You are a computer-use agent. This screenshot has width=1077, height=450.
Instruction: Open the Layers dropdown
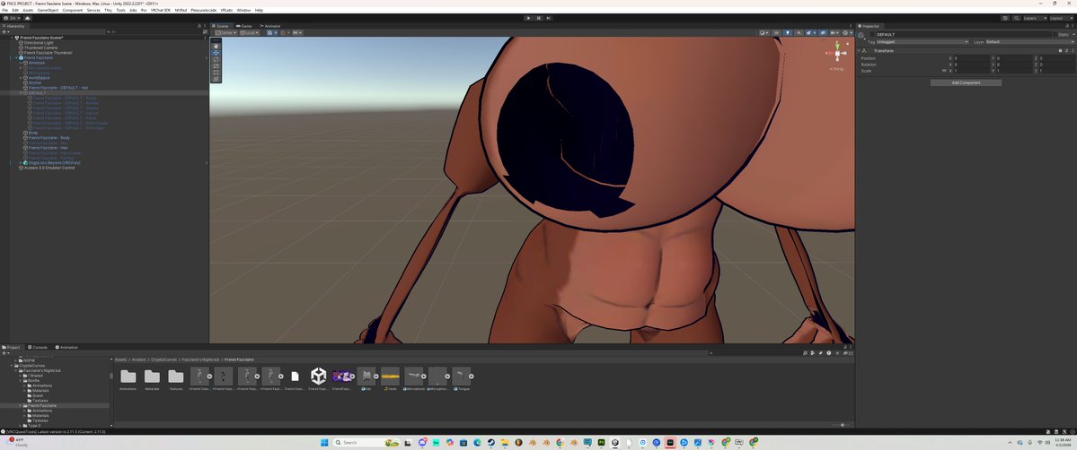[x=1035, y=18]
